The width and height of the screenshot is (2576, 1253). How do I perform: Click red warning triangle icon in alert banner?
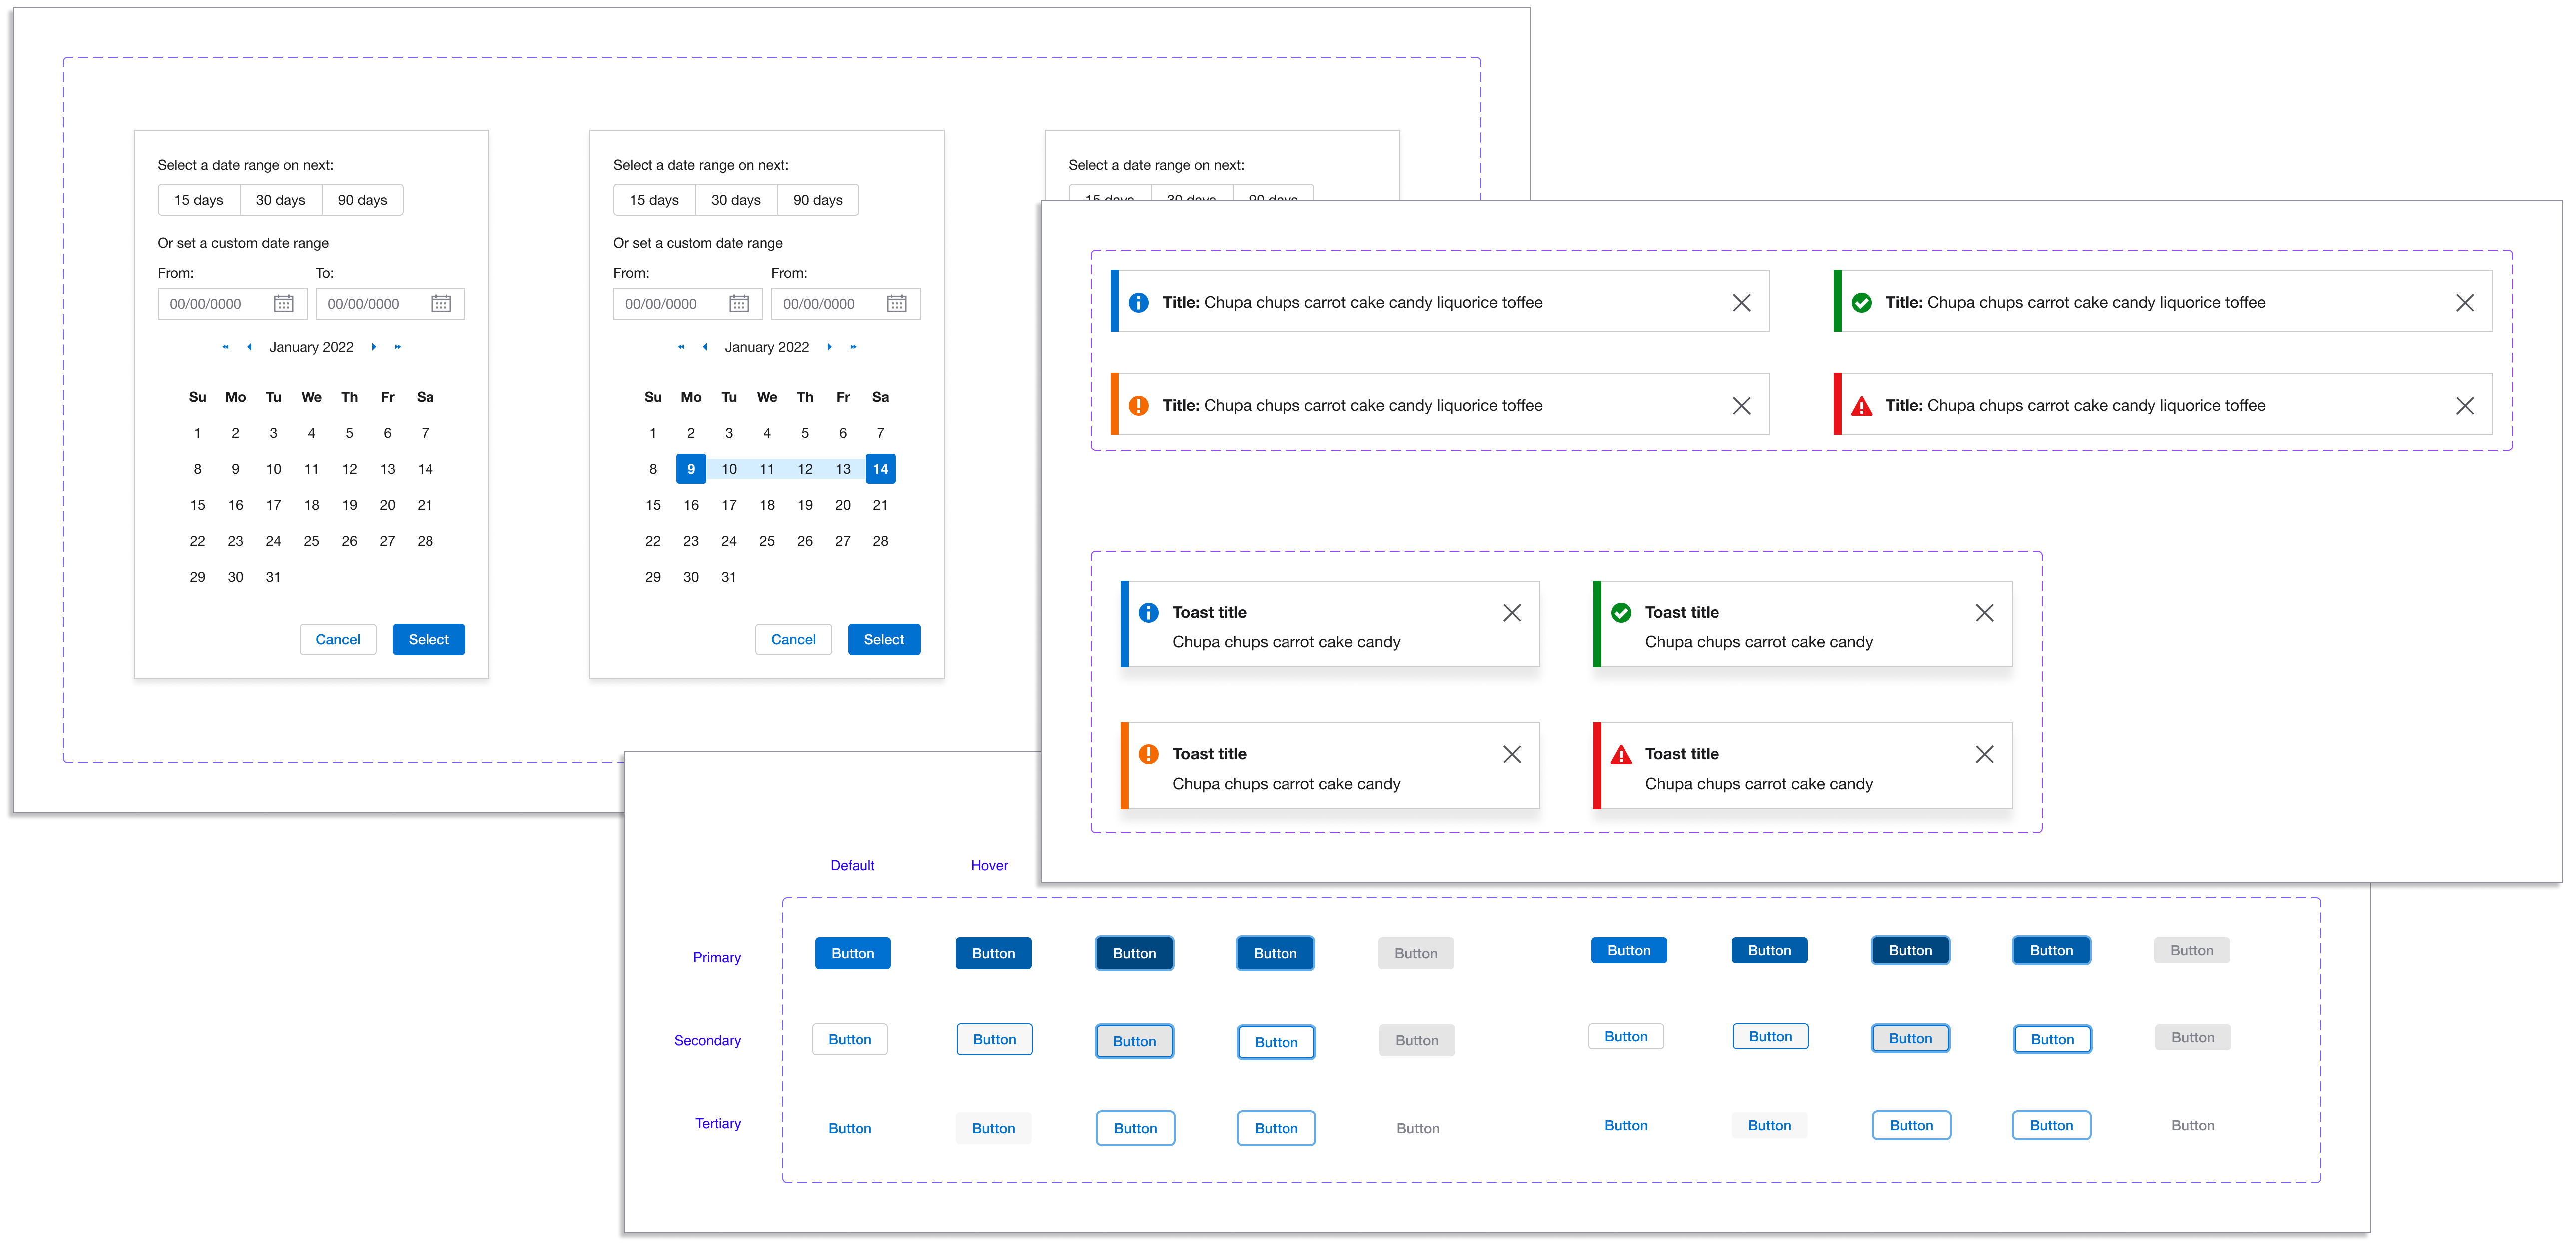pos(1861,405)
